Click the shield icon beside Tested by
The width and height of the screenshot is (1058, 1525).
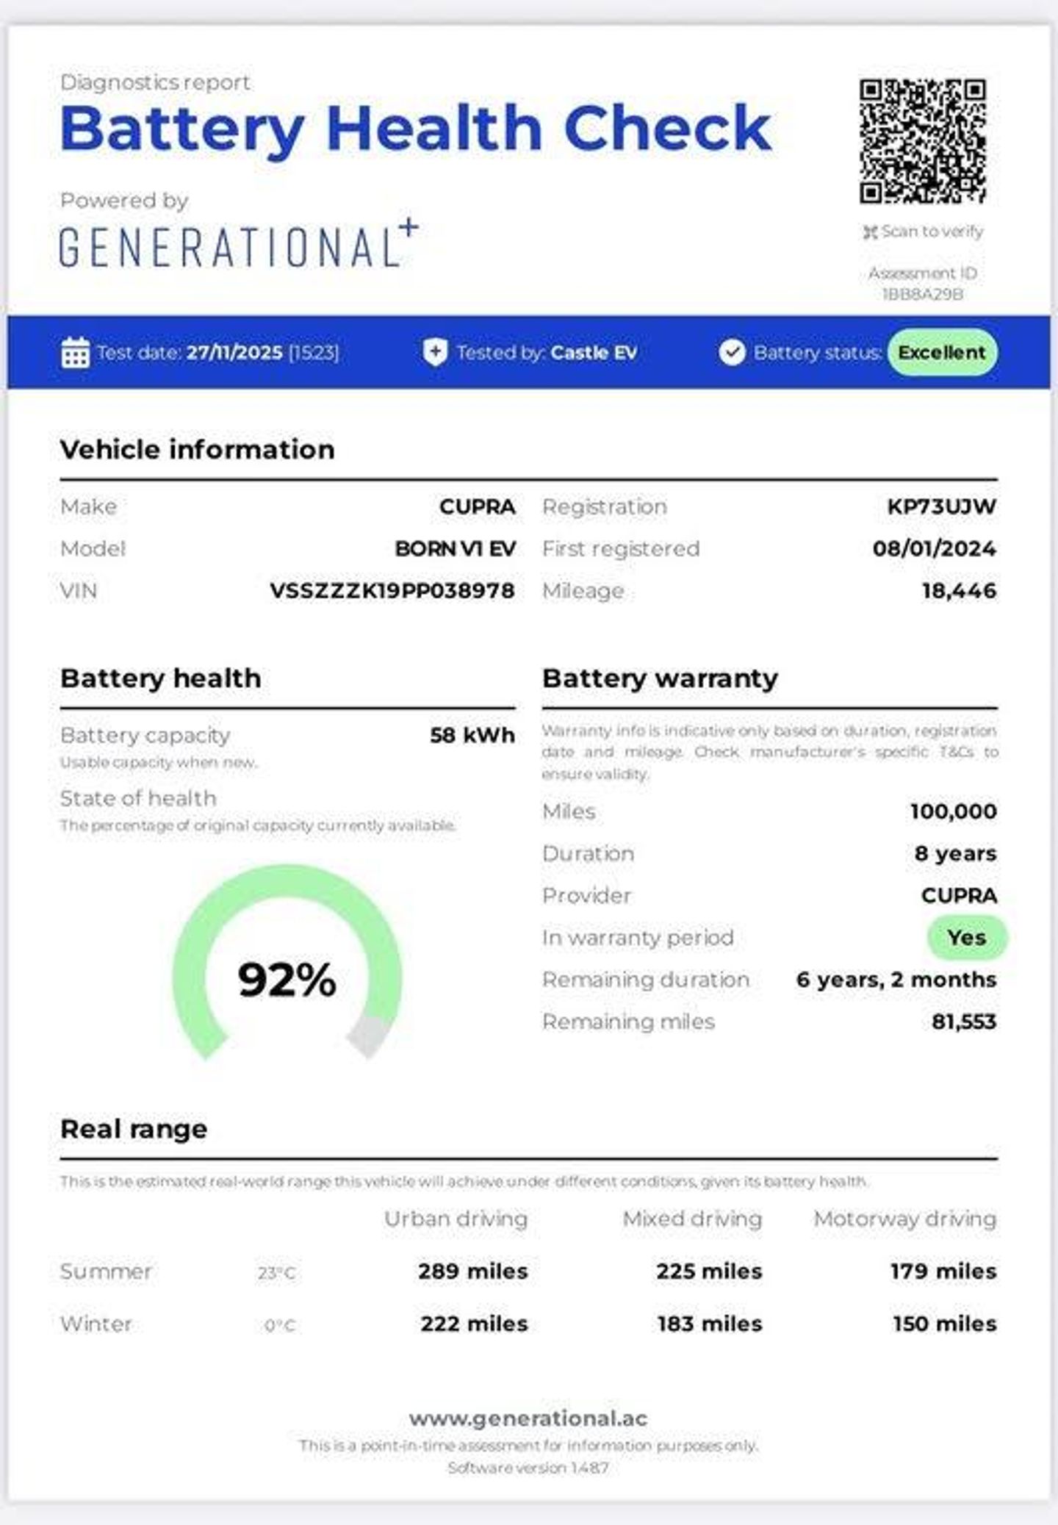tap(435, 352)
